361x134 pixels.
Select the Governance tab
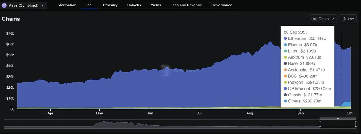pos(222,5)
